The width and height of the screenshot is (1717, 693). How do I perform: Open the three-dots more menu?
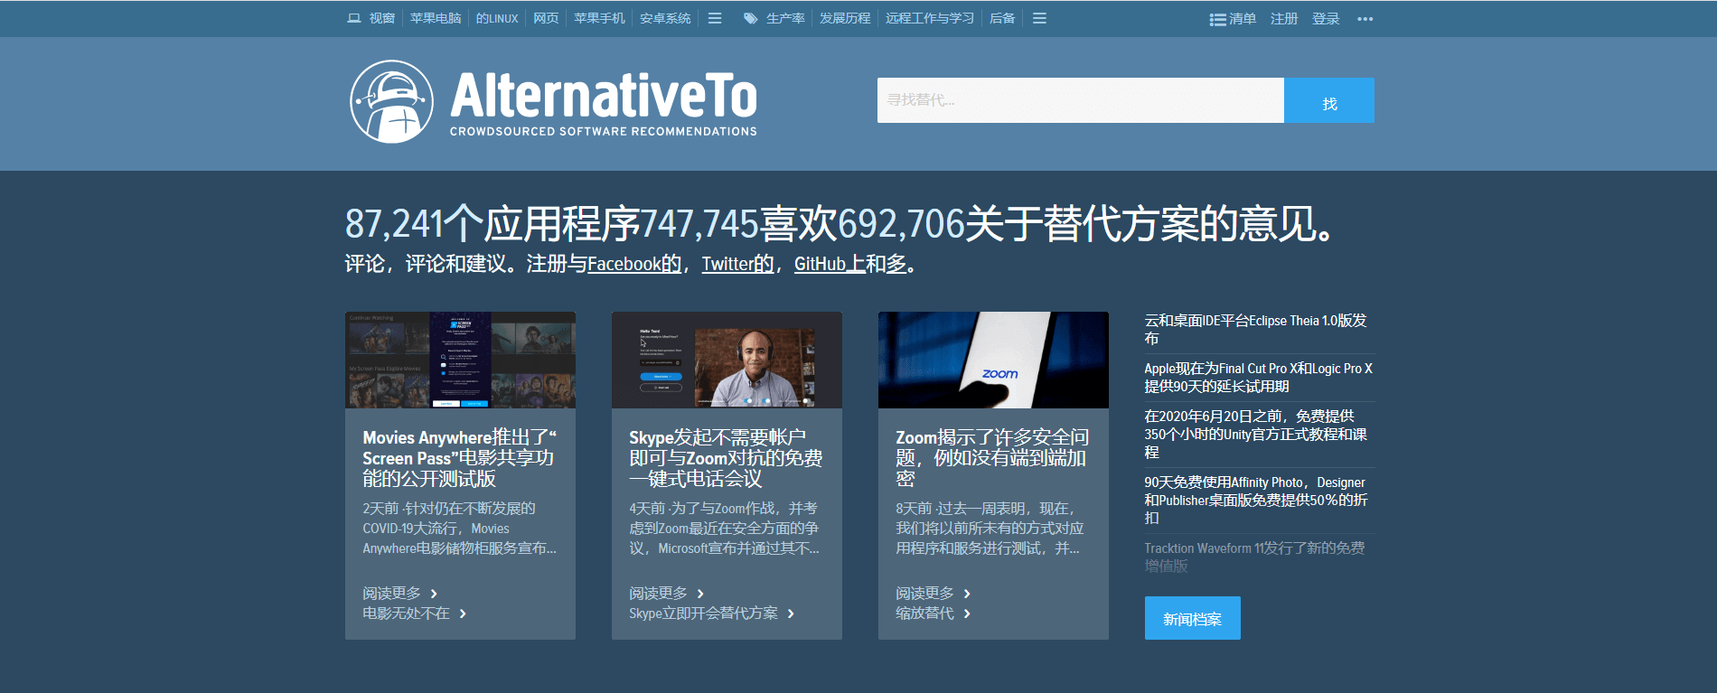(1365, 19)
